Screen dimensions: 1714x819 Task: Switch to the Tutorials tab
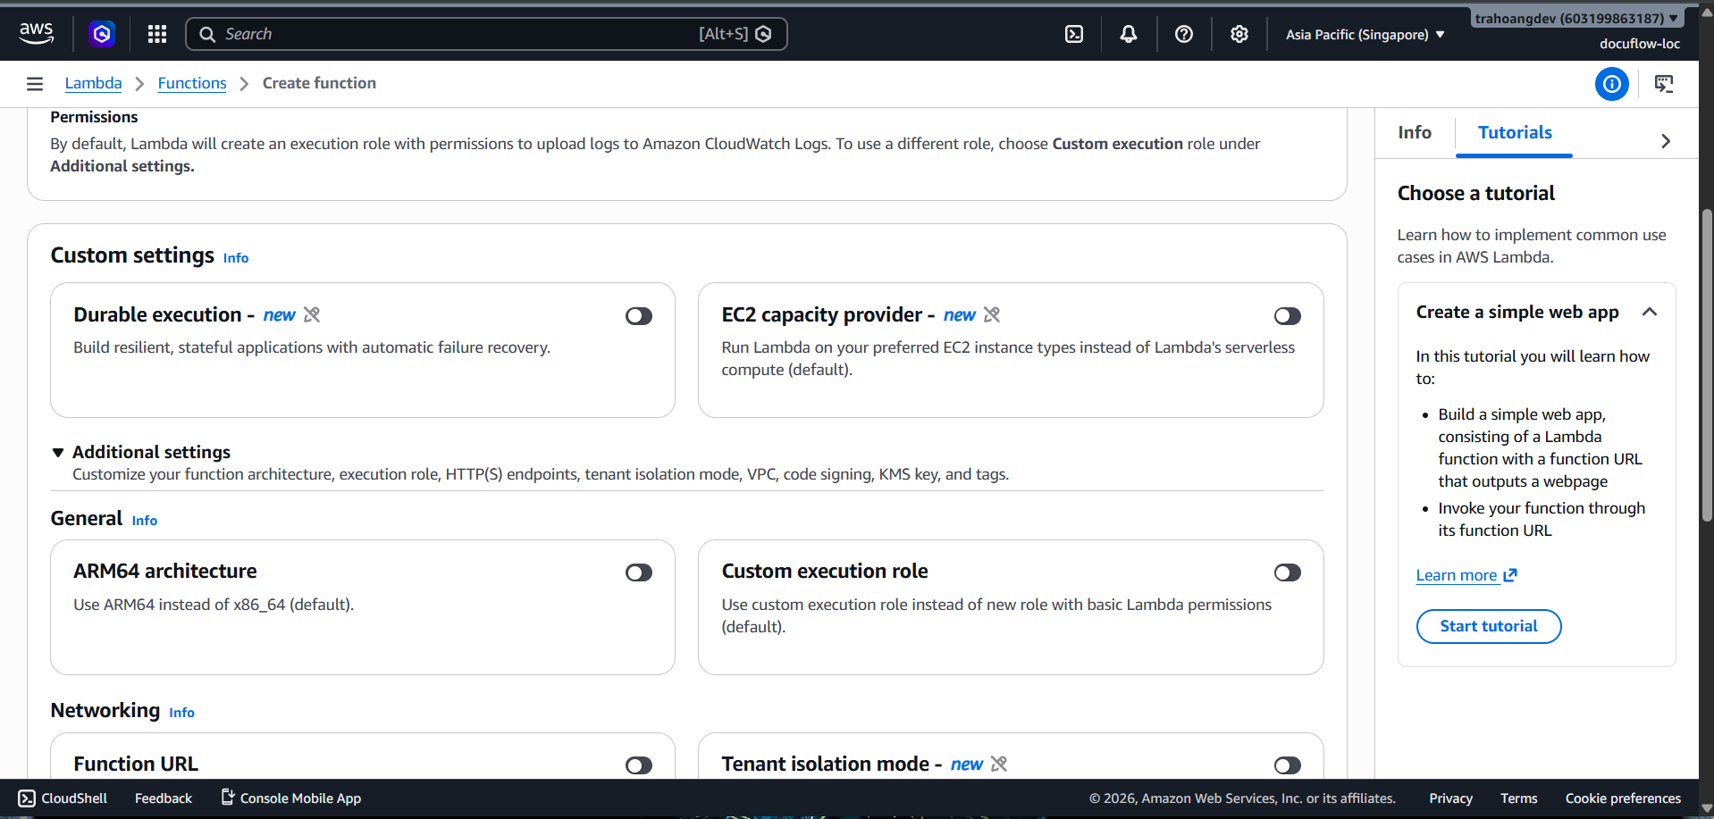tap(1515, 133)
